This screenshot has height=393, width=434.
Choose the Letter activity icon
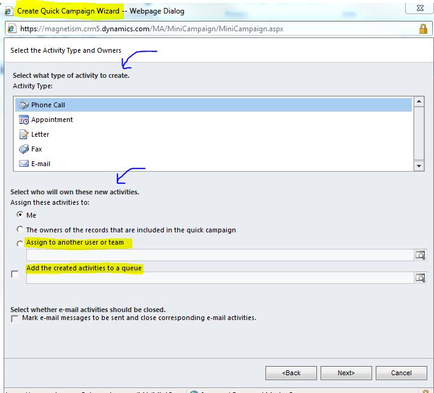point(24,134)
